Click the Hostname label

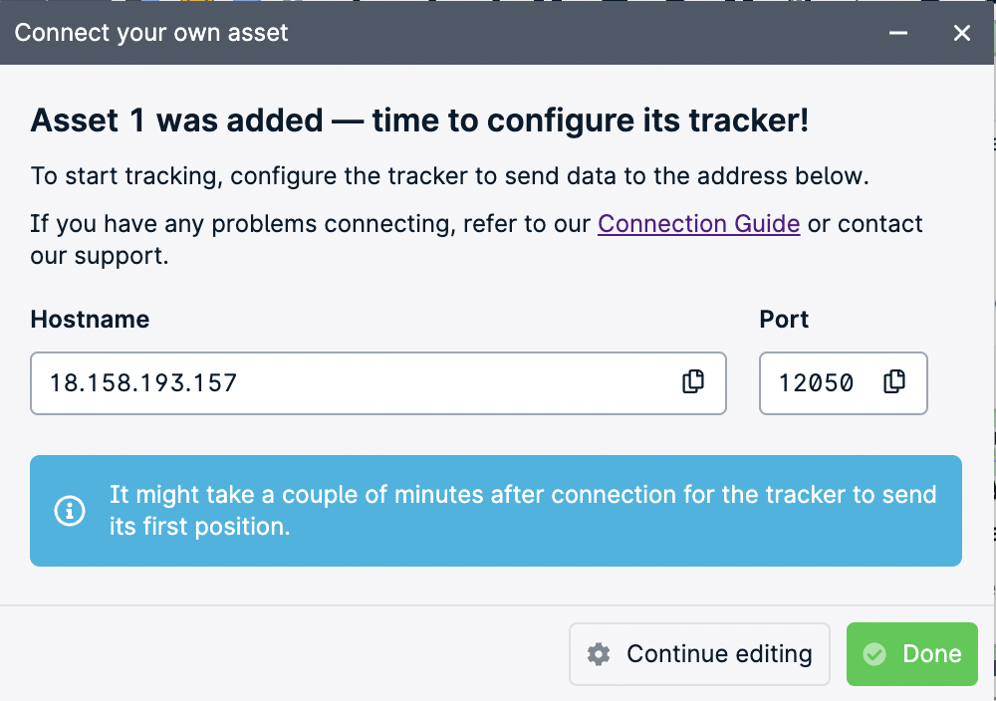point(91,320)
